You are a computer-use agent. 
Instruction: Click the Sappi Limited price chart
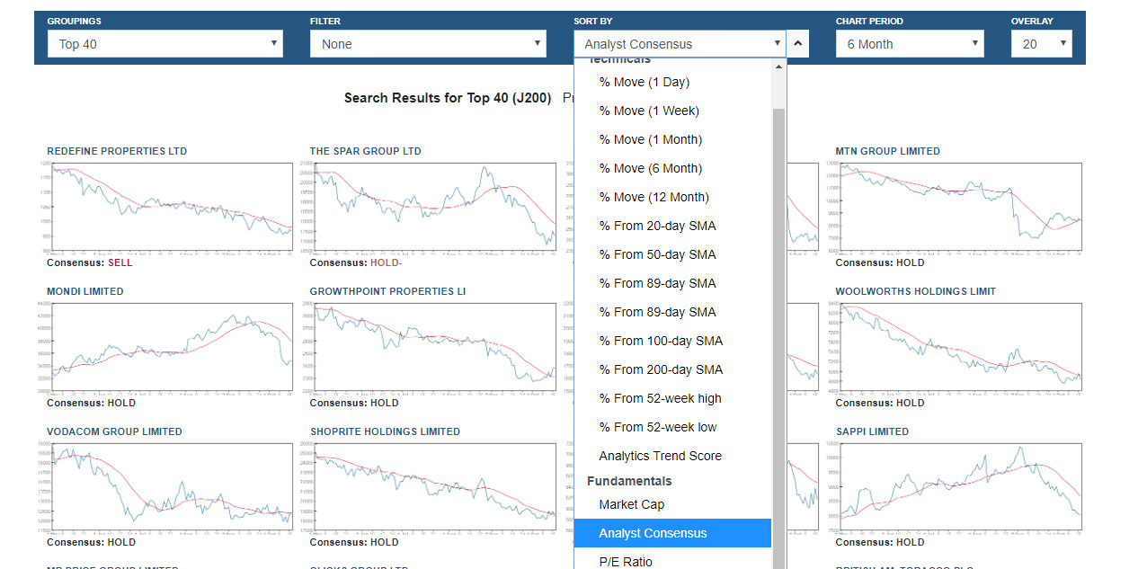[958, 487]
